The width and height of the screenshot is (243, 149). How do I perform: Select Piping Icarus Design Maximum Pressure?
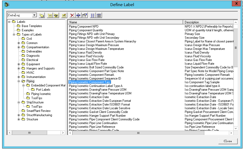pos(94,45)
